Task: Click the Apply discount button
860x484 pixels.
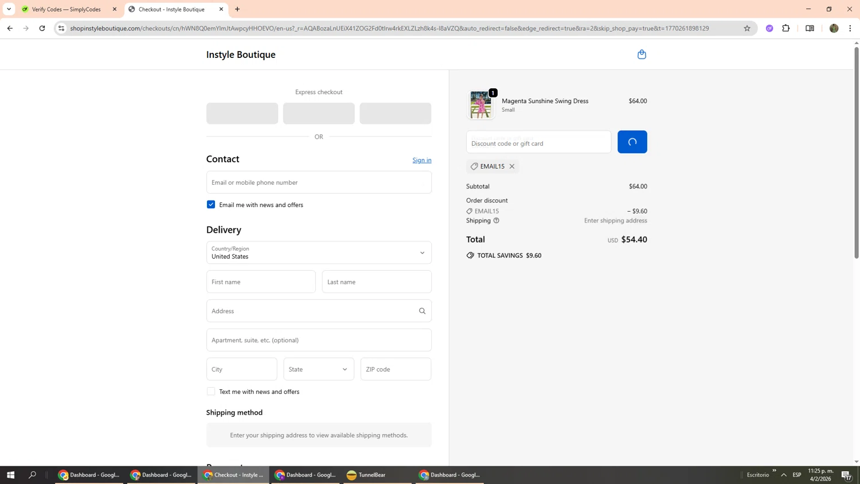Action: pos(632,142)
